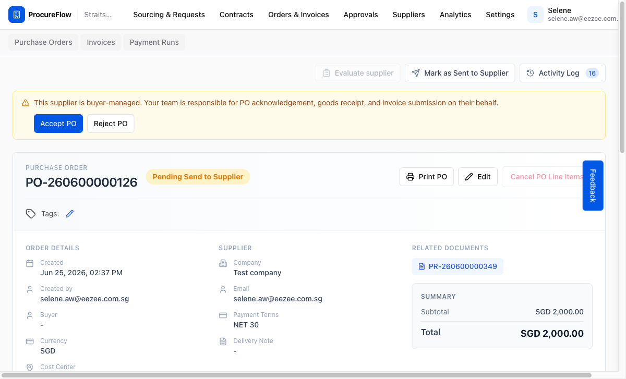Click the pencil icon next to Tags
The image size is (626, 379).
tap(69, 214)
